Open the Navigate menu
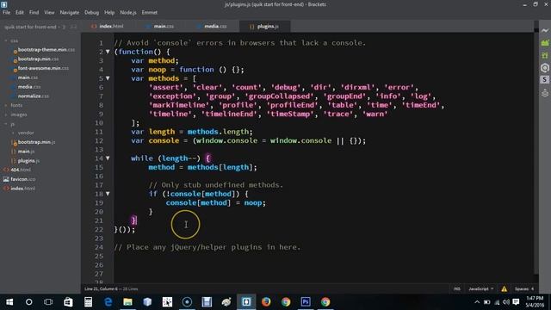Viewport: 551px width, 310px height. pos(69,12)
